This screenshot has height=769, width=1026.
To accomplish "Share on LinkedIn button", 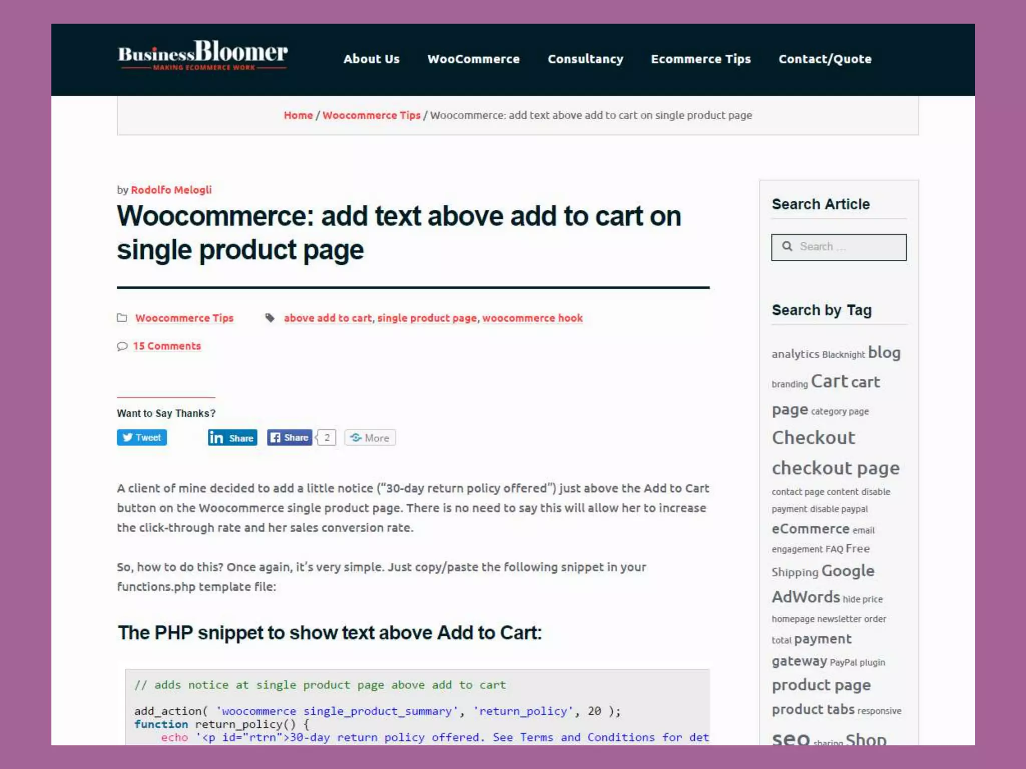I will tap(232, 438).
